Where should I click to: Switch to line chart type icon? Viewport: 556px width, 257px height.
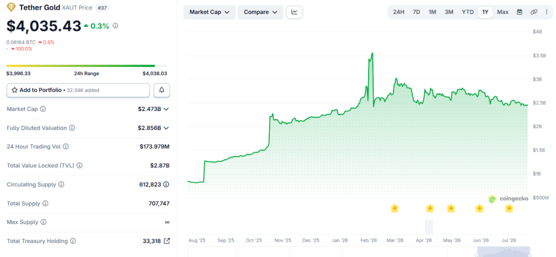(294, 12)
